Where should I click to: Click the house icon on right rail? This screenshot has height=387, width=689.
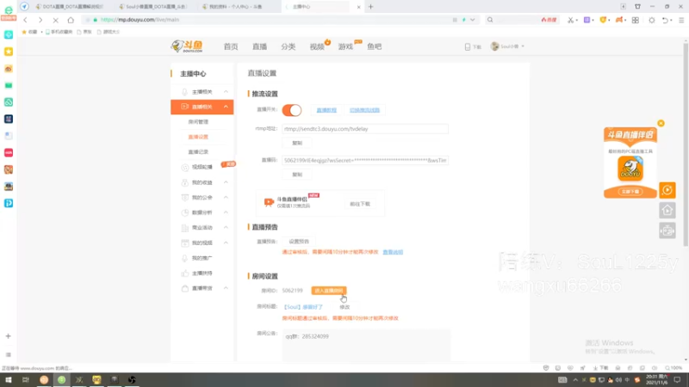[667, 210]
